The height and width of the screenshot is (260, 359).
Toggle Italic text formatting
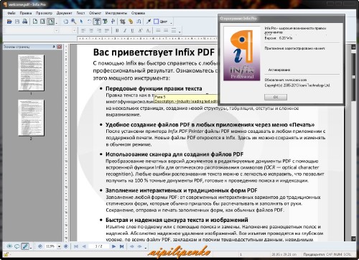125,30
